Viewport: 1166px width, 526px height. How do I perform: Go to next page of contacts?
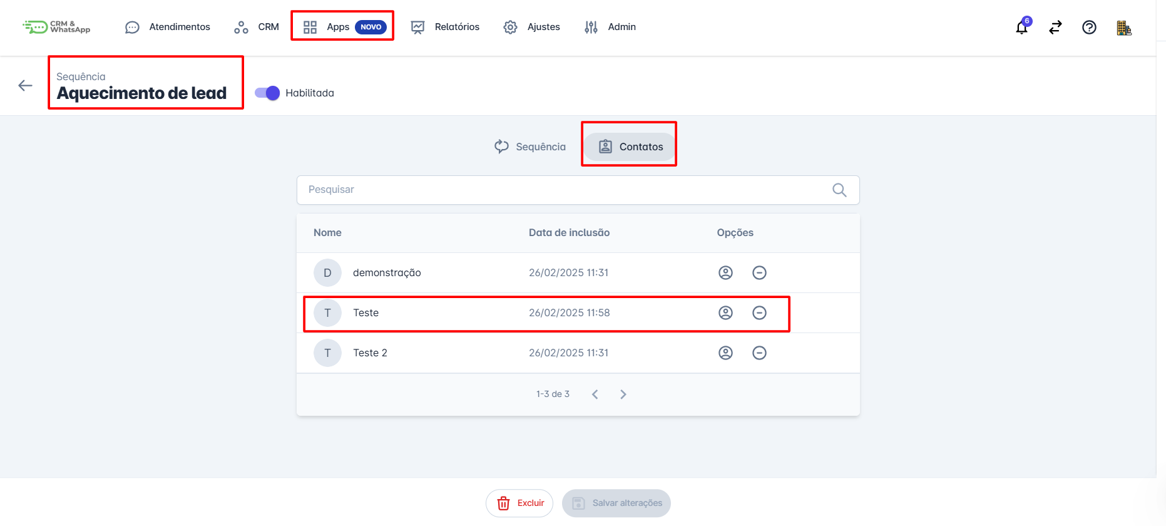point(623,394)
